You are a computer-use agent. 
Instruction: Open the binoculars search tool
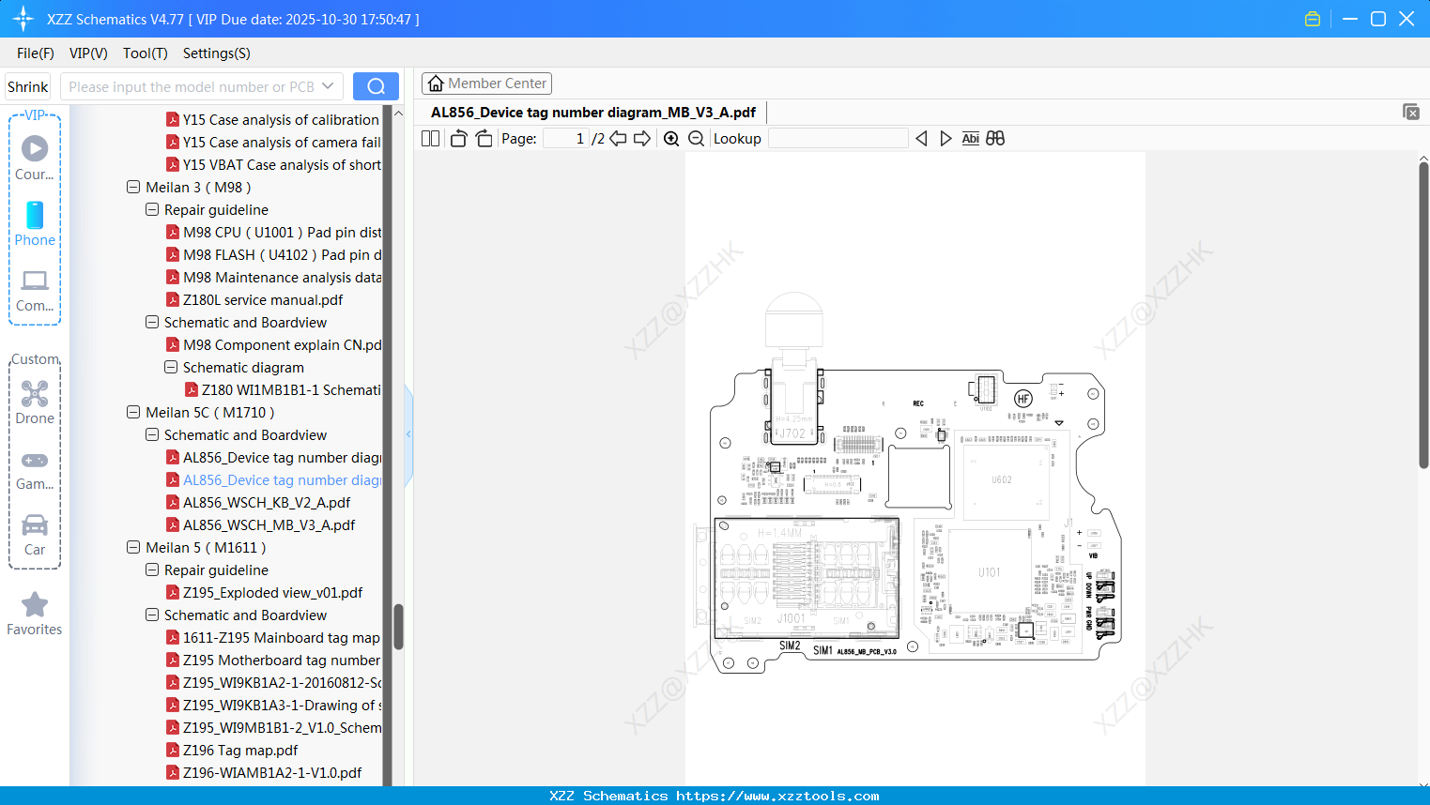(x=995, y=138)
